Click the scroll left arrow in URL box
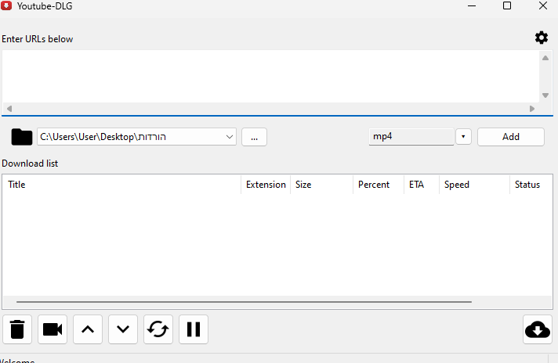 click(x=9, y=108)
